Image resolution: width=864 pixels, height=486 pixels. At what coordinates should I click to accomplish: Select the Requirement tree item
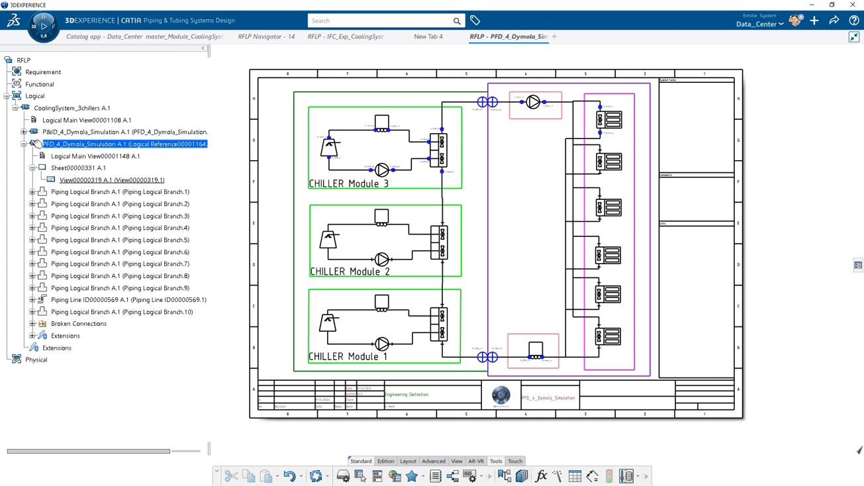(x=43, y=72)
